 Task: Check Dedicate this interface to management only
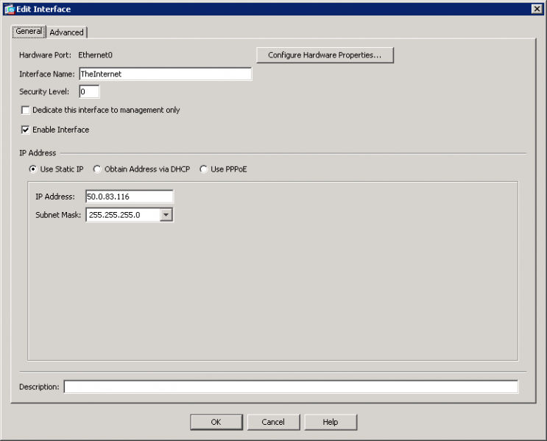(x=26, y=110)
